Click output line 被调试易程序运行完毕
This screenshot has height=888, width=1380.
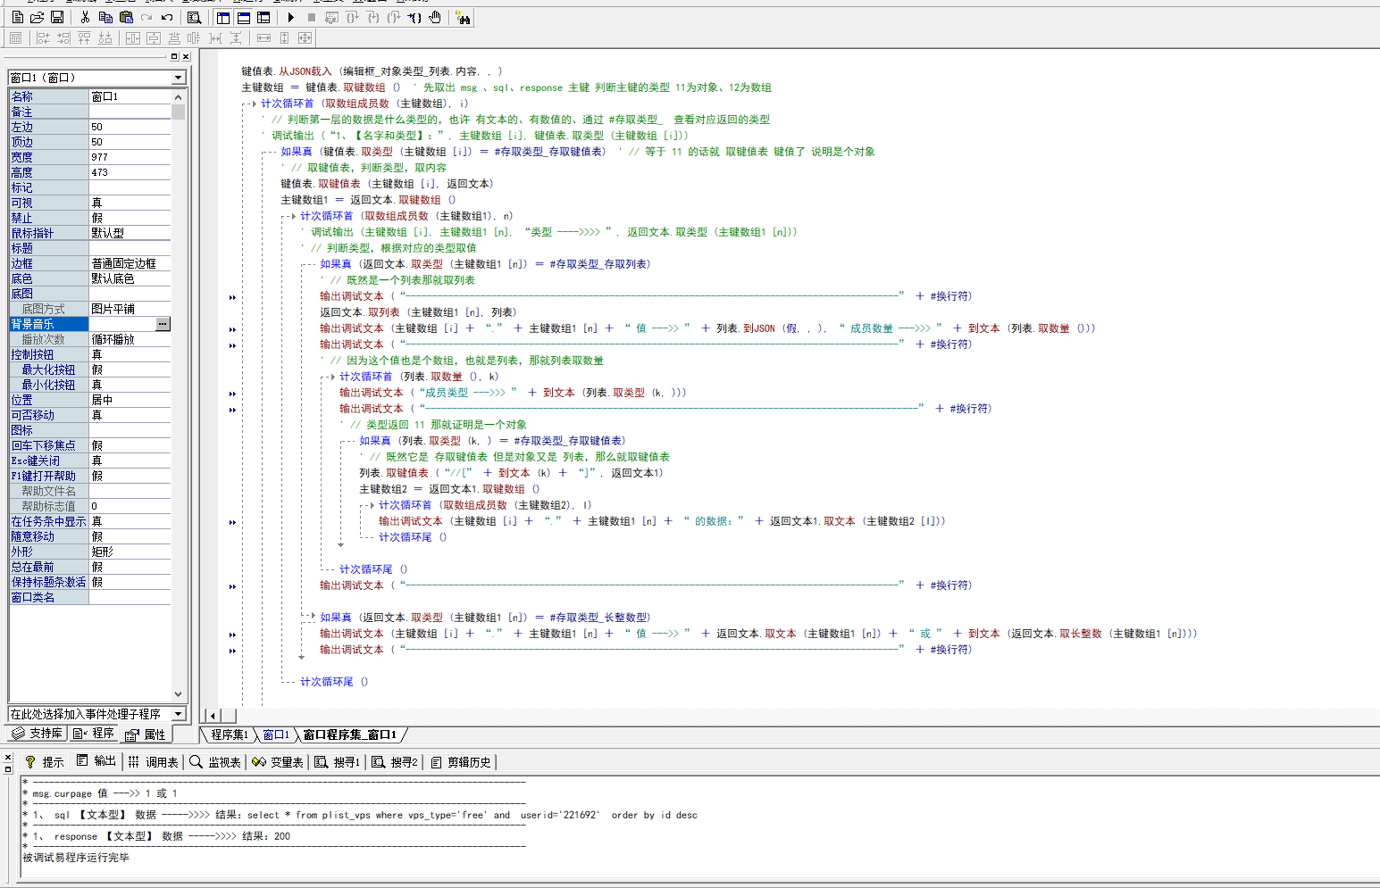coord(76,858)
